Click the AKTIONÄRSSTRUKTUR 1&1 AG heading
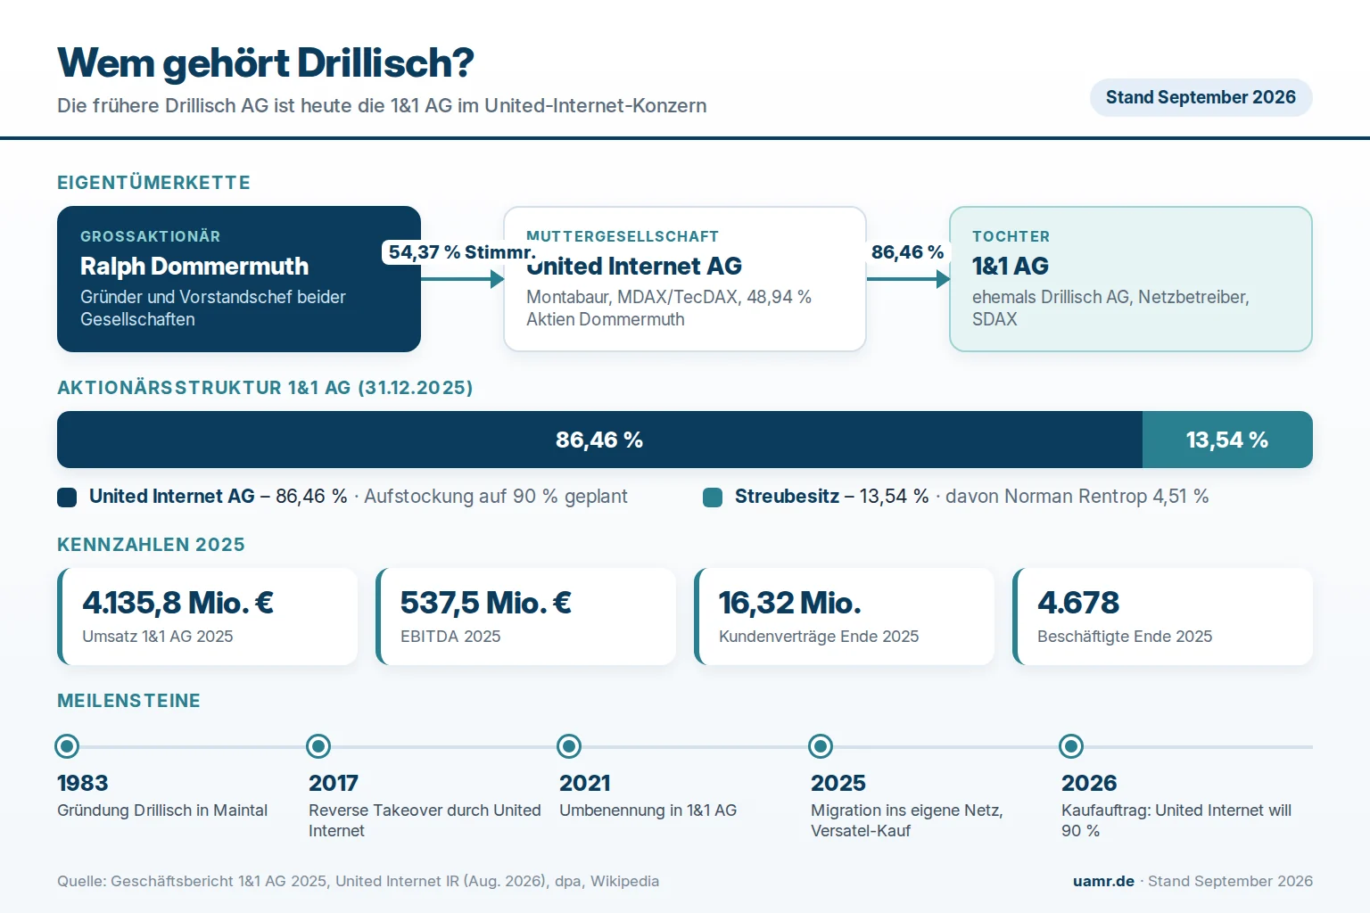1370x913 pixels. click(x=265, y=388)
